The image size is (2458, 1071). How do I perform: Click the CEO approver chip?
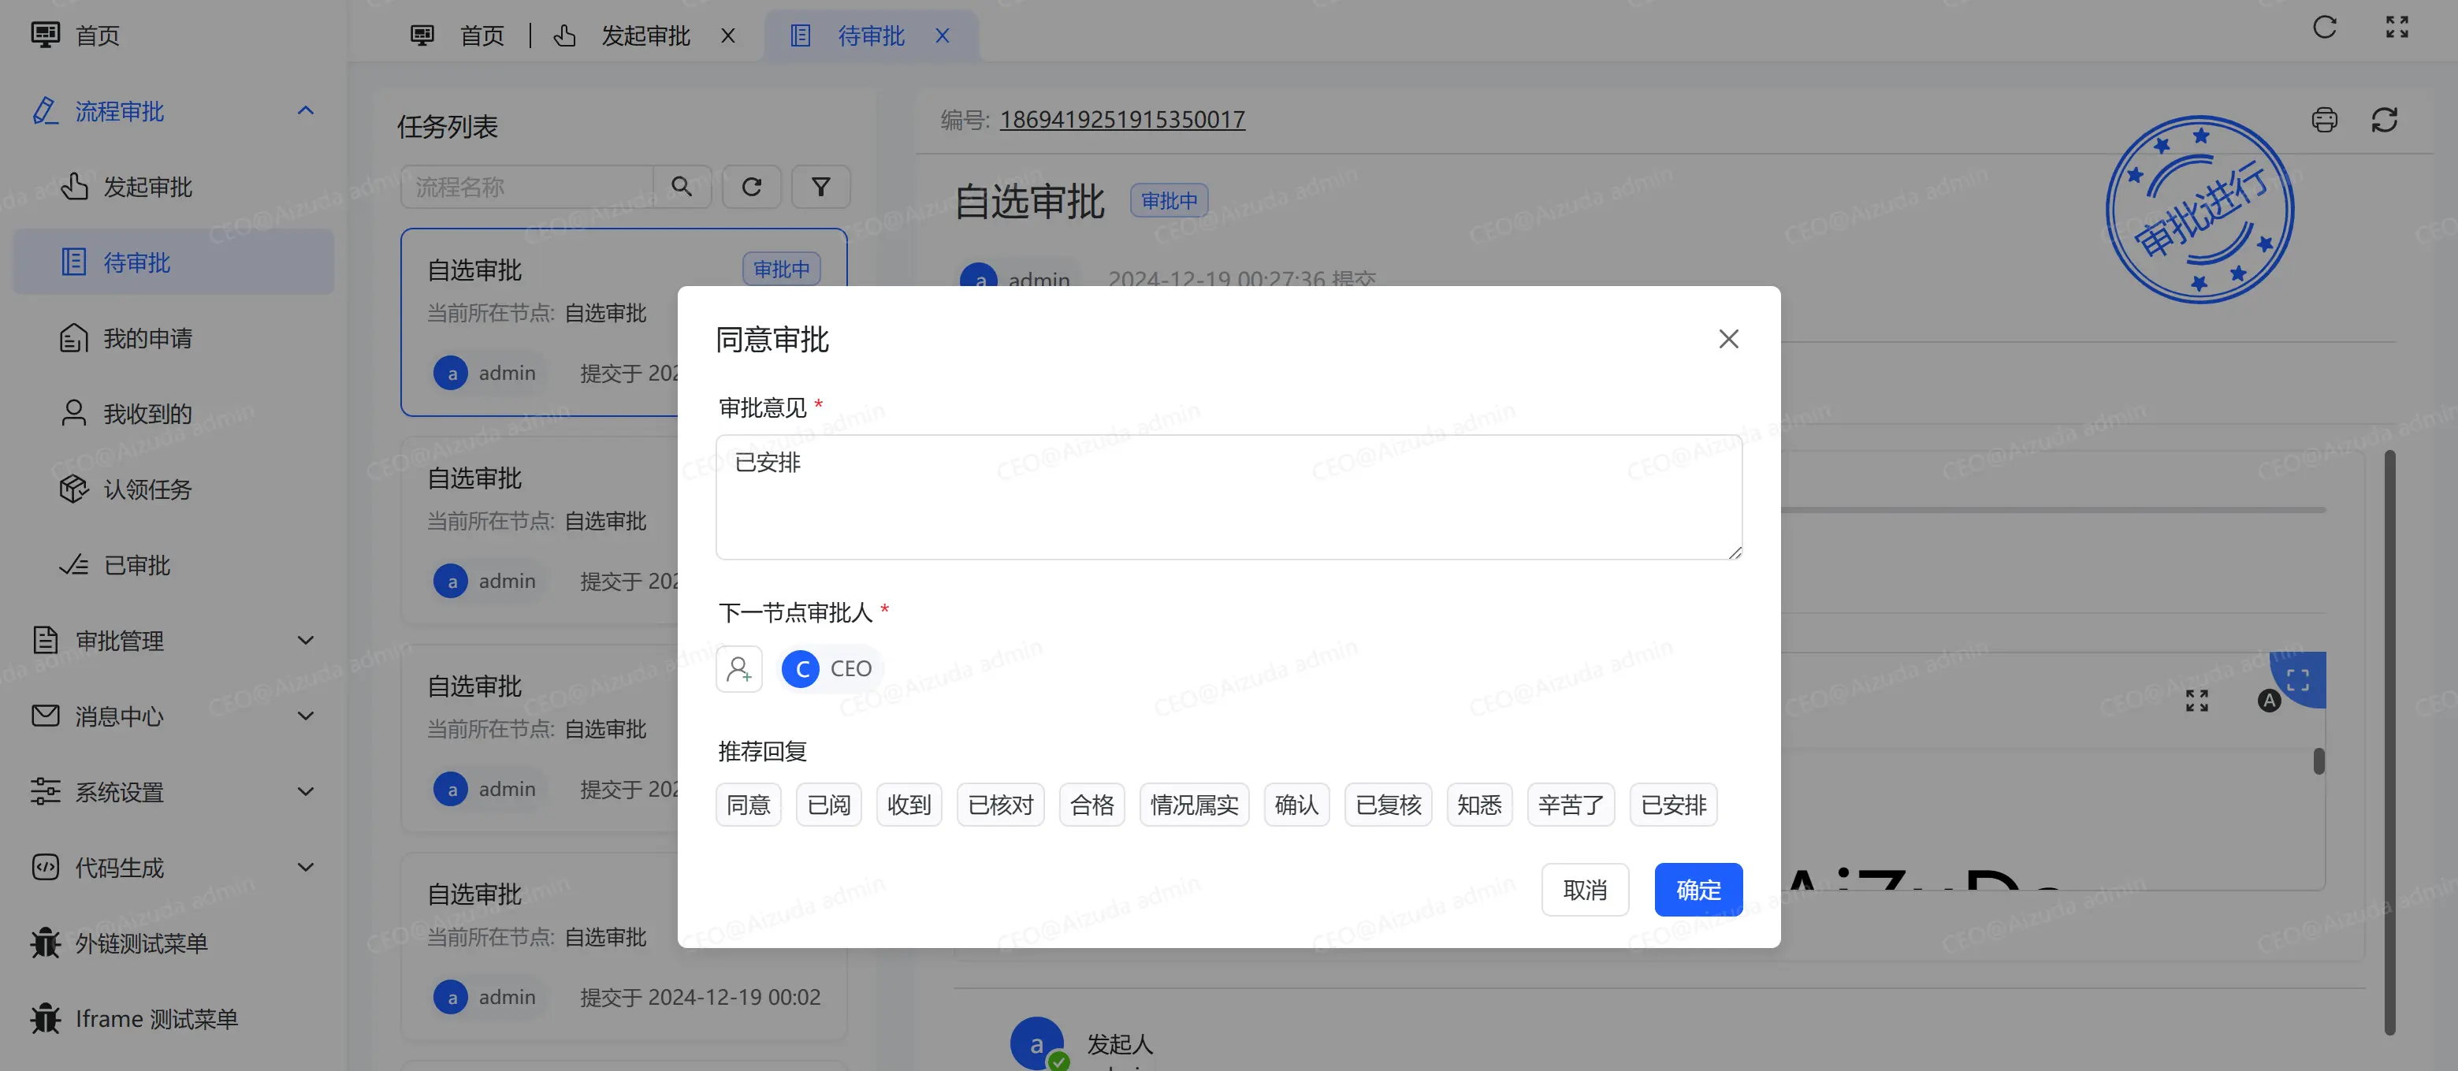pyautogui.click(x=830, y=668)
